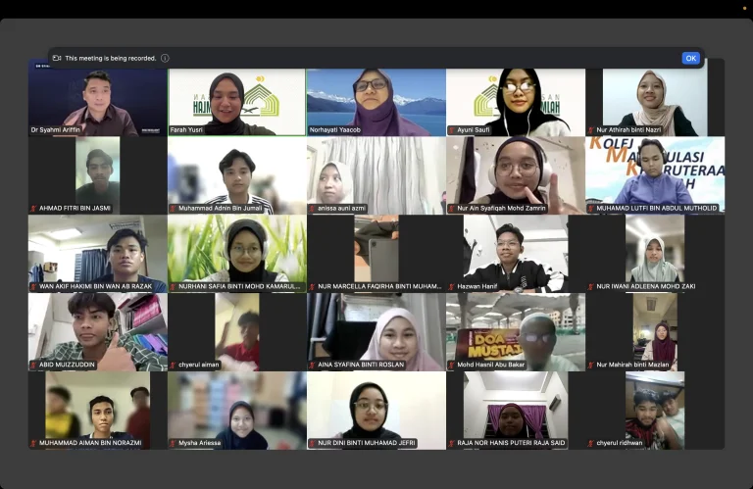Click OK on the recording notice
The width and height of the screenshot is (753, 489).
pos(690,58)
